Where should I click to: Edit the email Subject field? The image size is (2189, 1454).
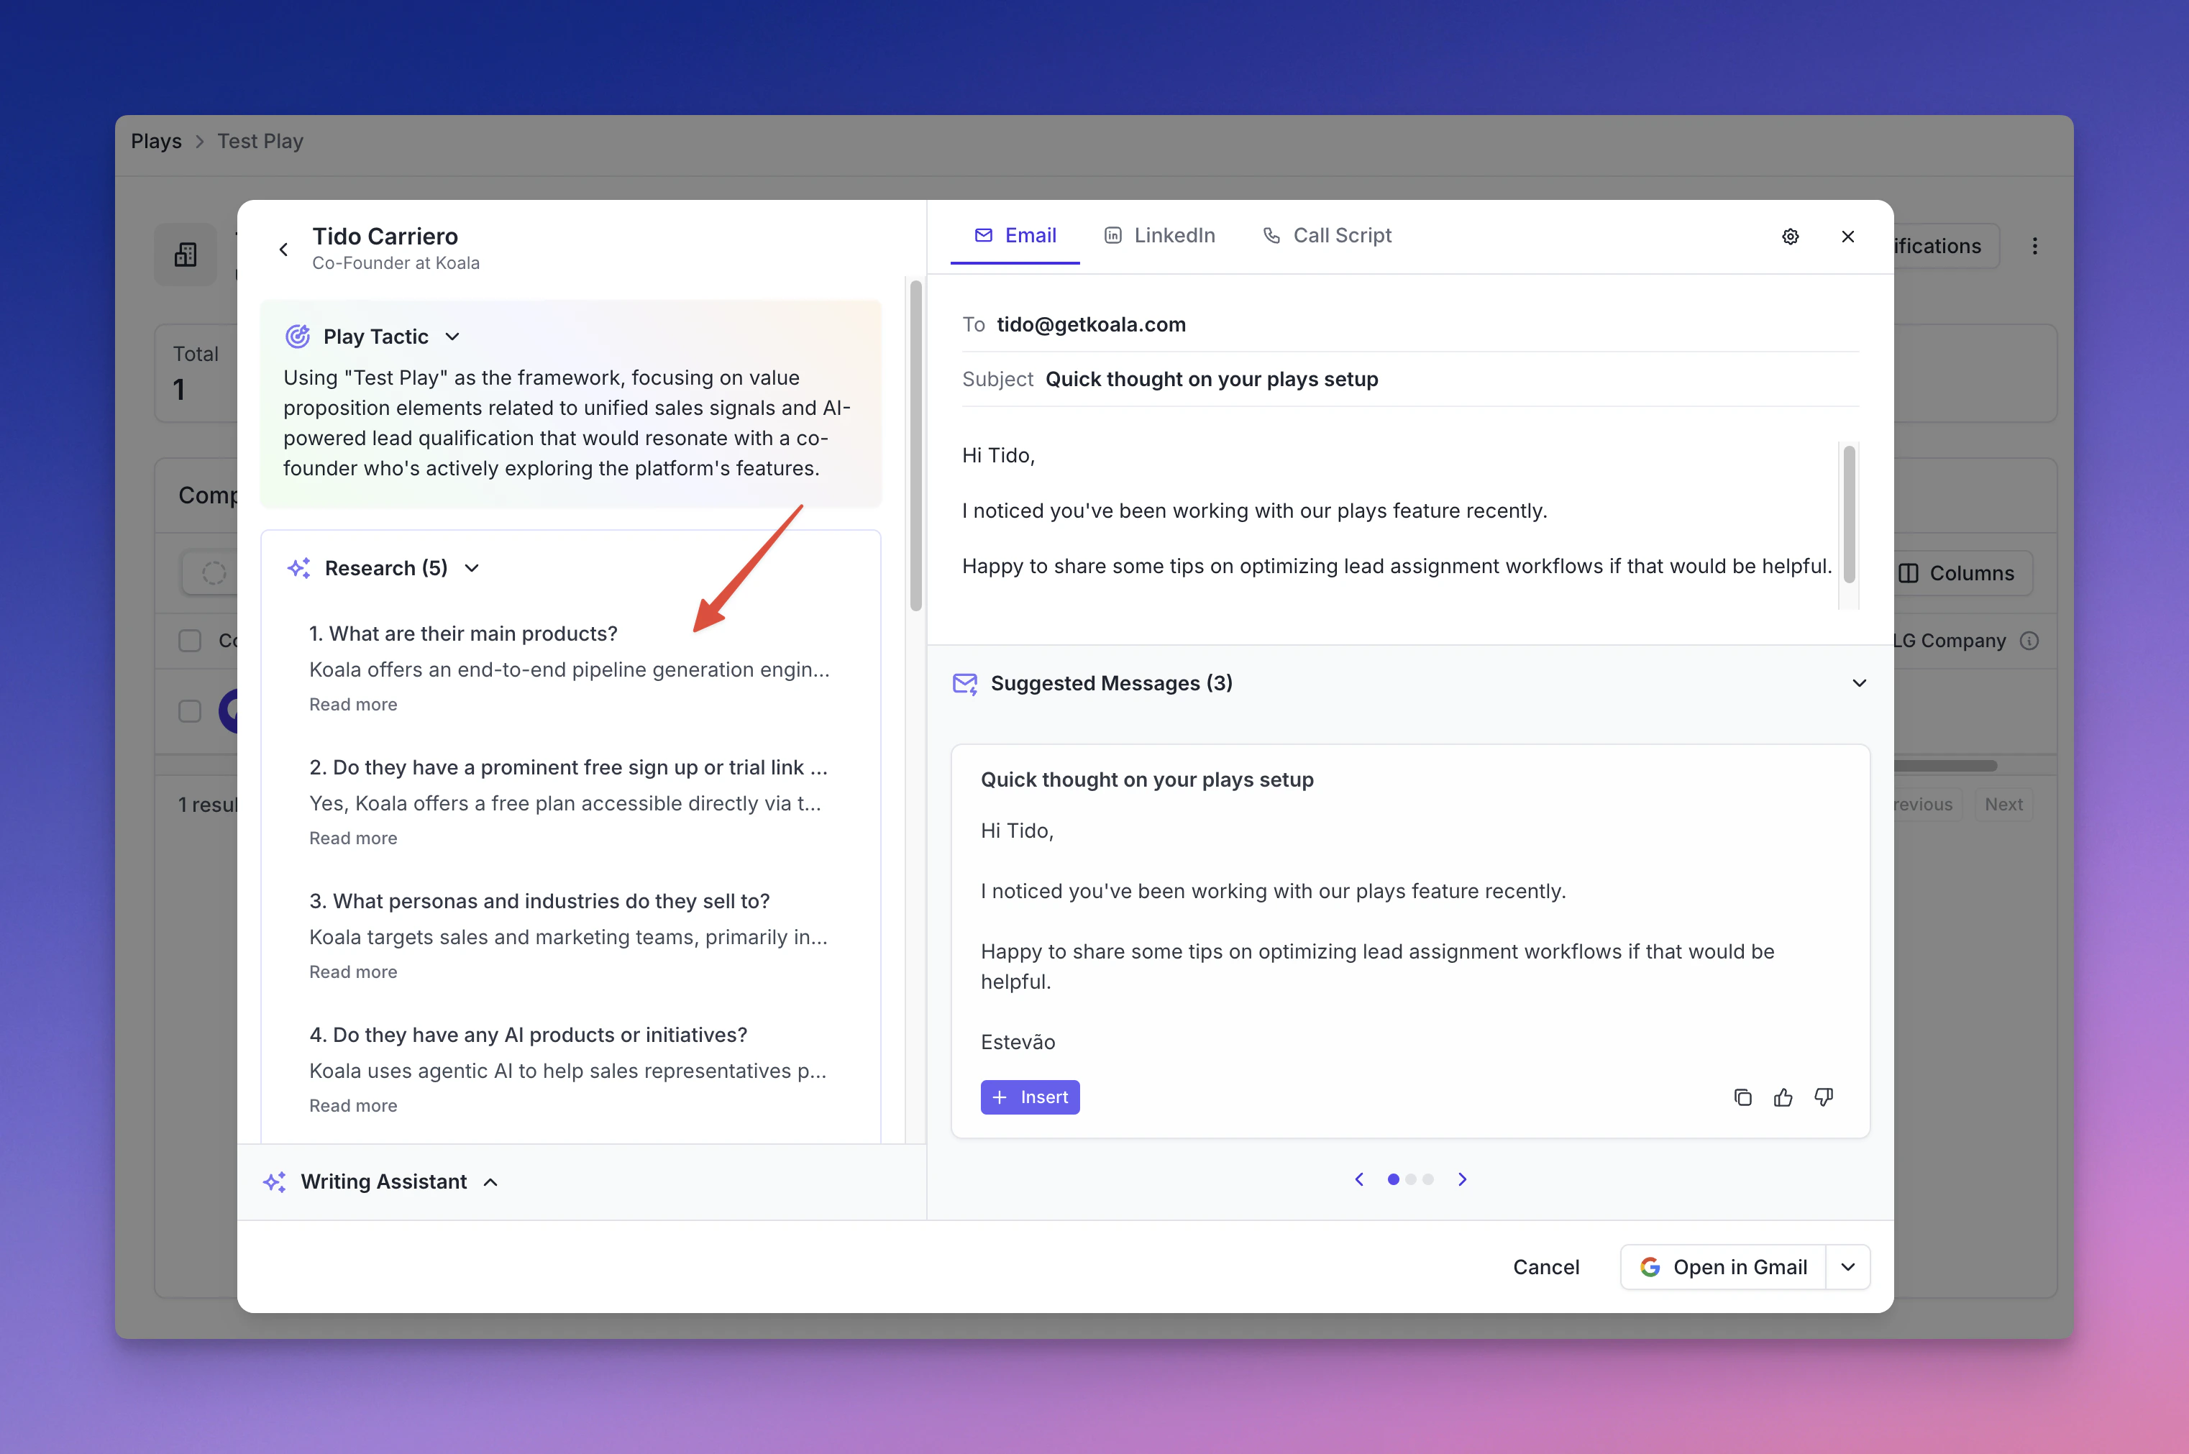click(1211, 379)
